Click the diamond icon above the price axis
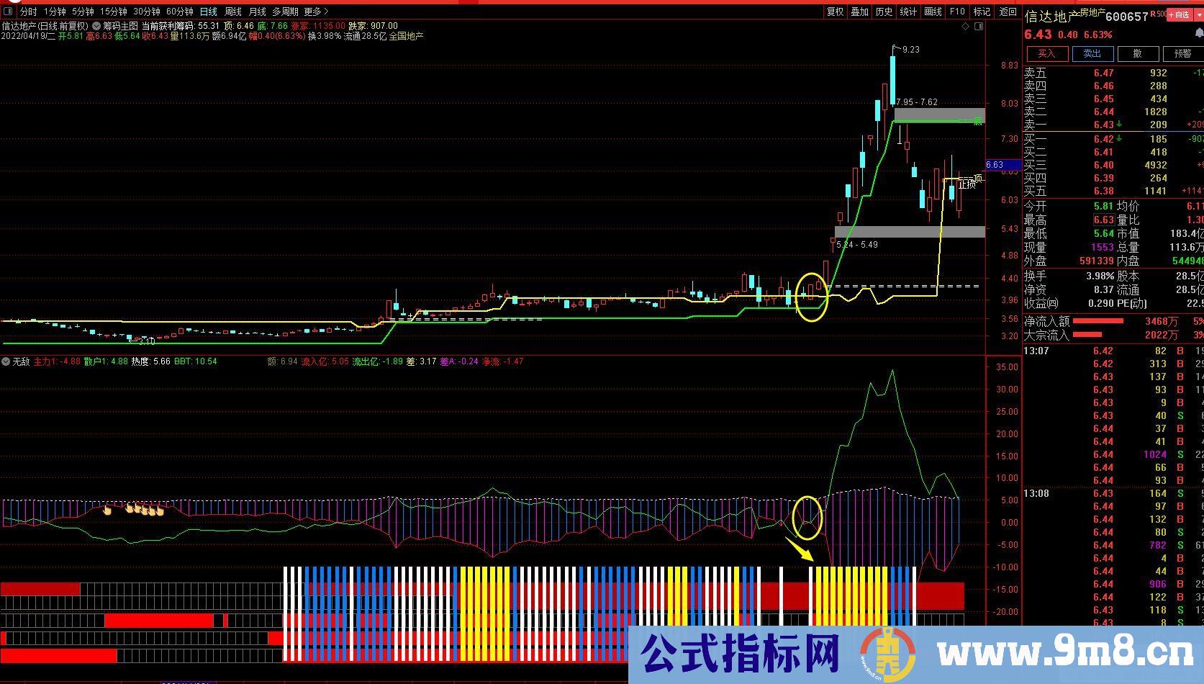 tap(965, 26)
